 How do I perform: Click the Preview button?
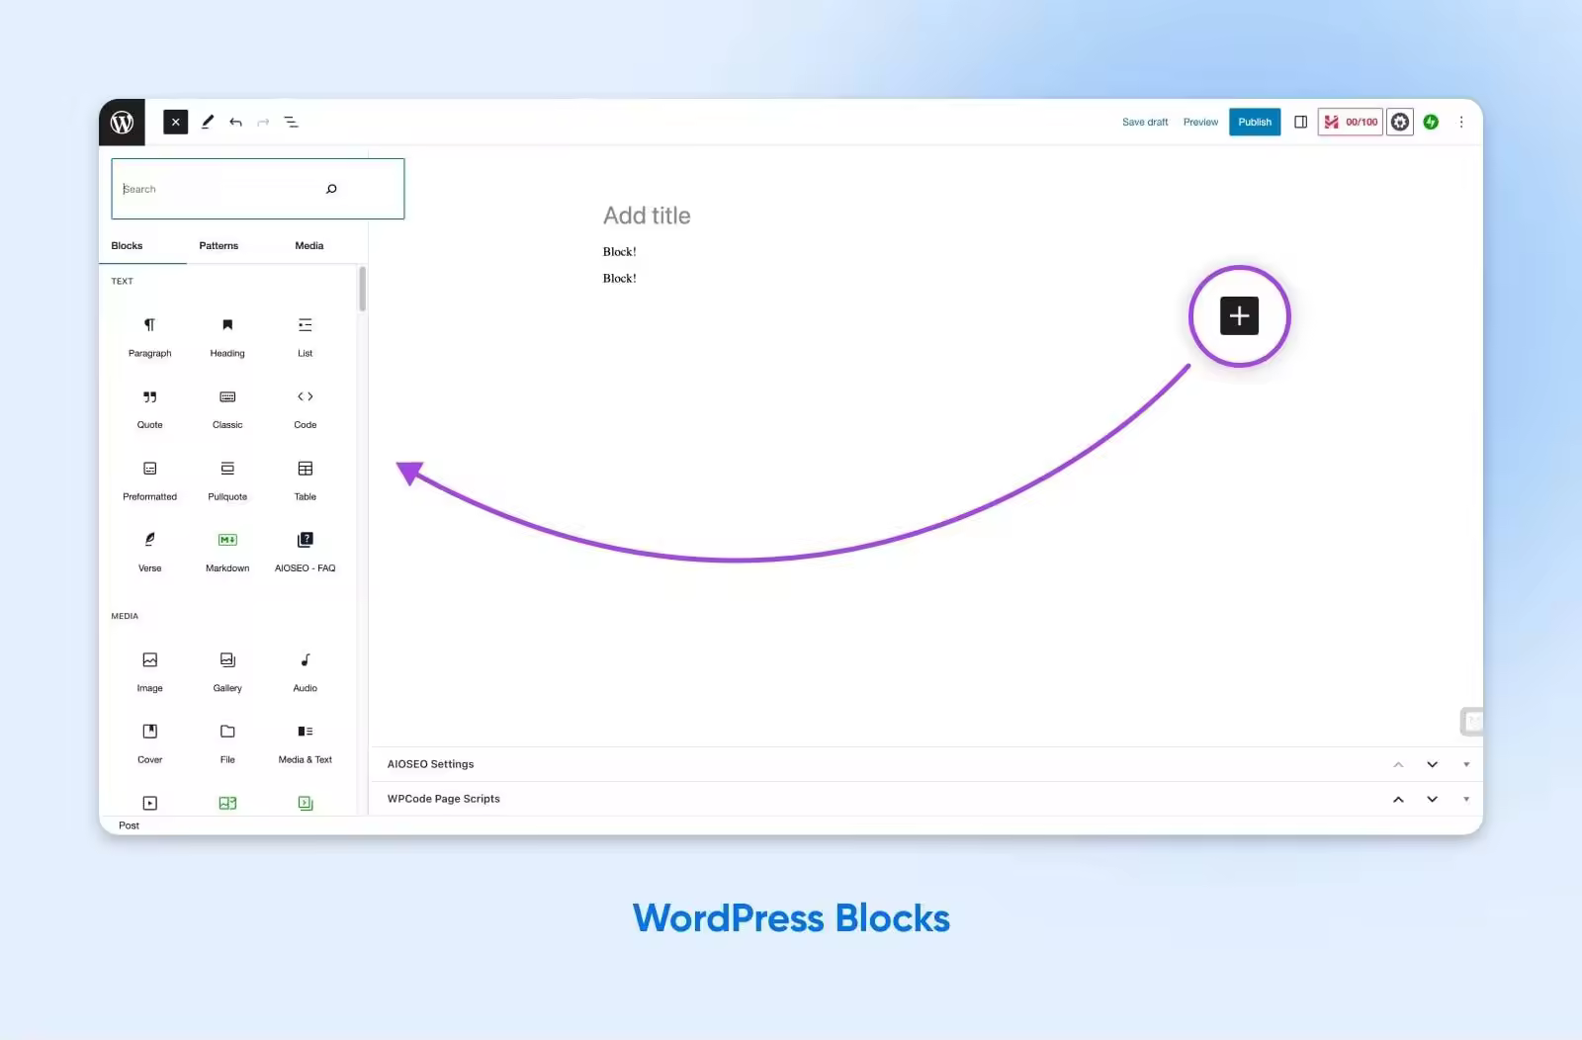click(1200, 123)
